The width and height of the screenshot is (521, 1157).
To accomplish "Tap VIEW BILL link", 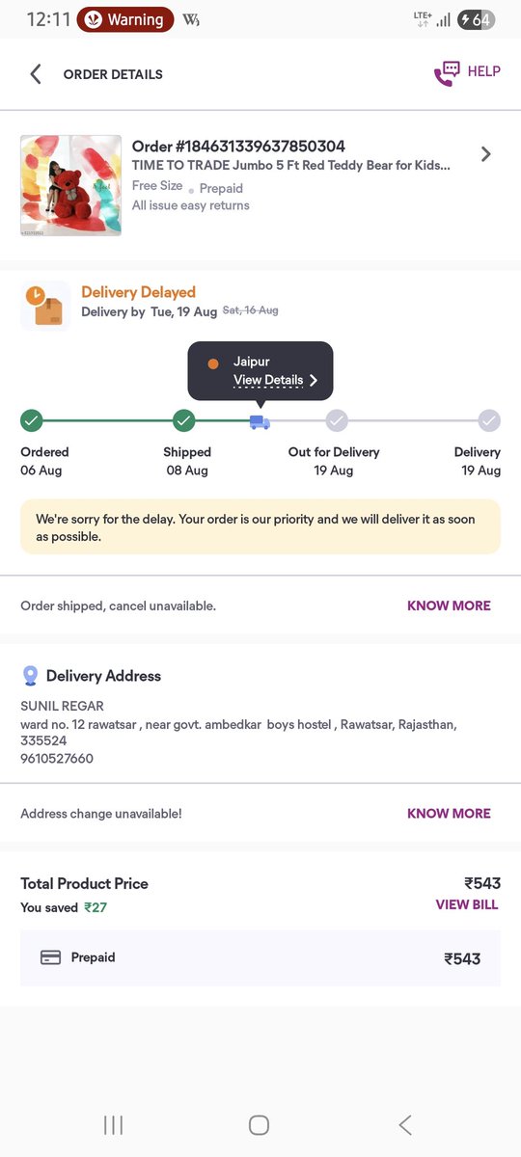I will point(467,904).
